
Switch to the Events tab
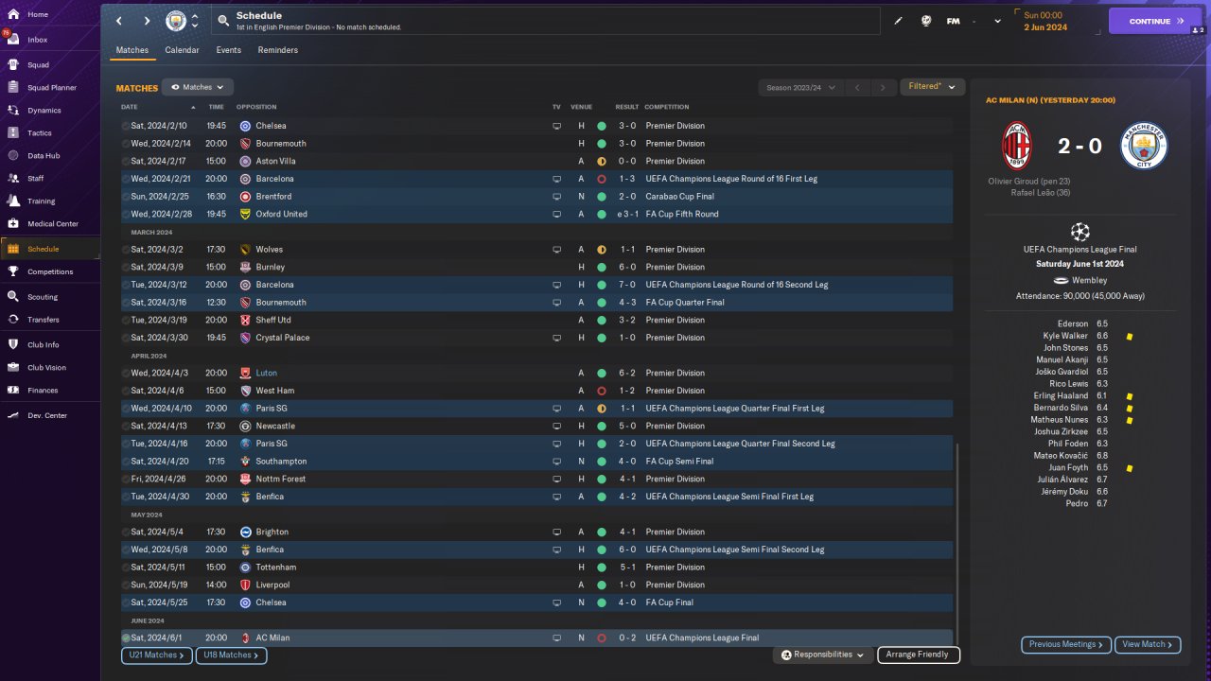pyautogui.click(x=228, y=50)
